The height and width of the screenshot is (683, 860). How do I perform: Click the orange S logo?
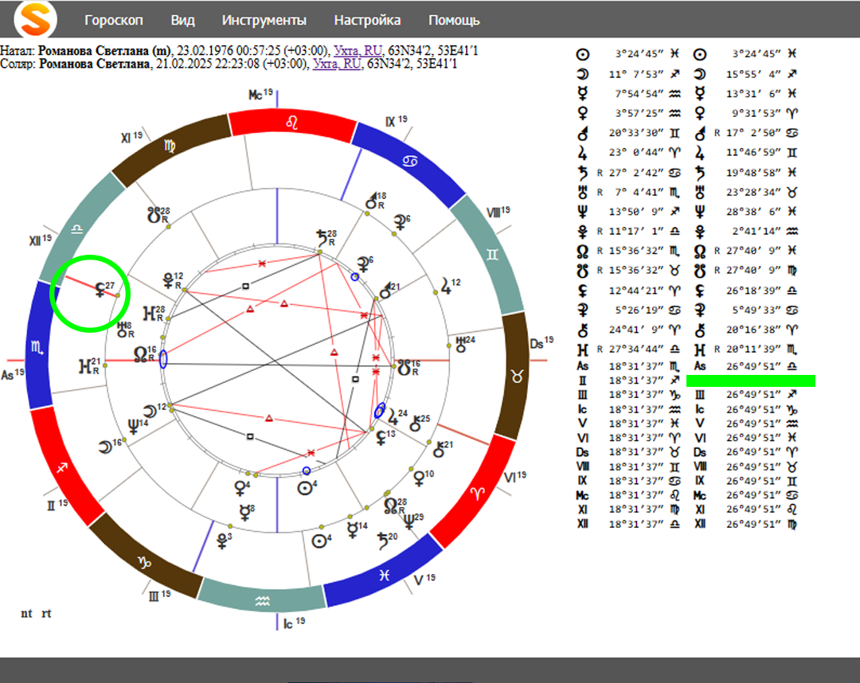(x=35, y=18)
